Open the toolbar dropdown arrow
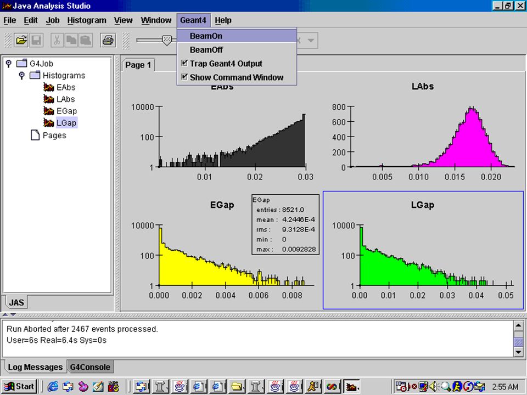The image size is (527, 395). click(311, 40)
